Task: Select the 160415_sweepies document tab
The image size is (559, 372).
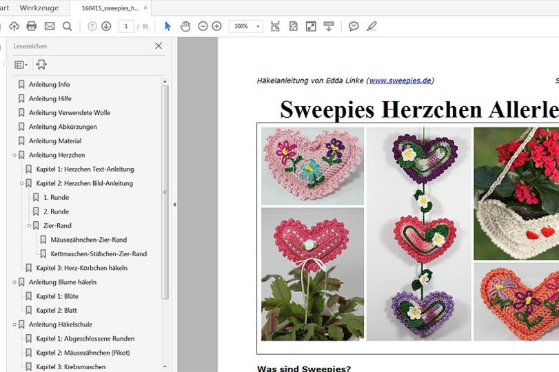Action: coord(110,8)
